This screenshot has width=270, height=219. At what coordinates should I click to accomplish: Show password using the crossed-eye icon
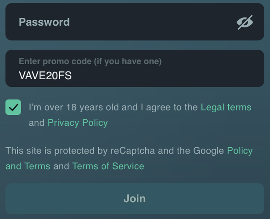tap(245, 22)
